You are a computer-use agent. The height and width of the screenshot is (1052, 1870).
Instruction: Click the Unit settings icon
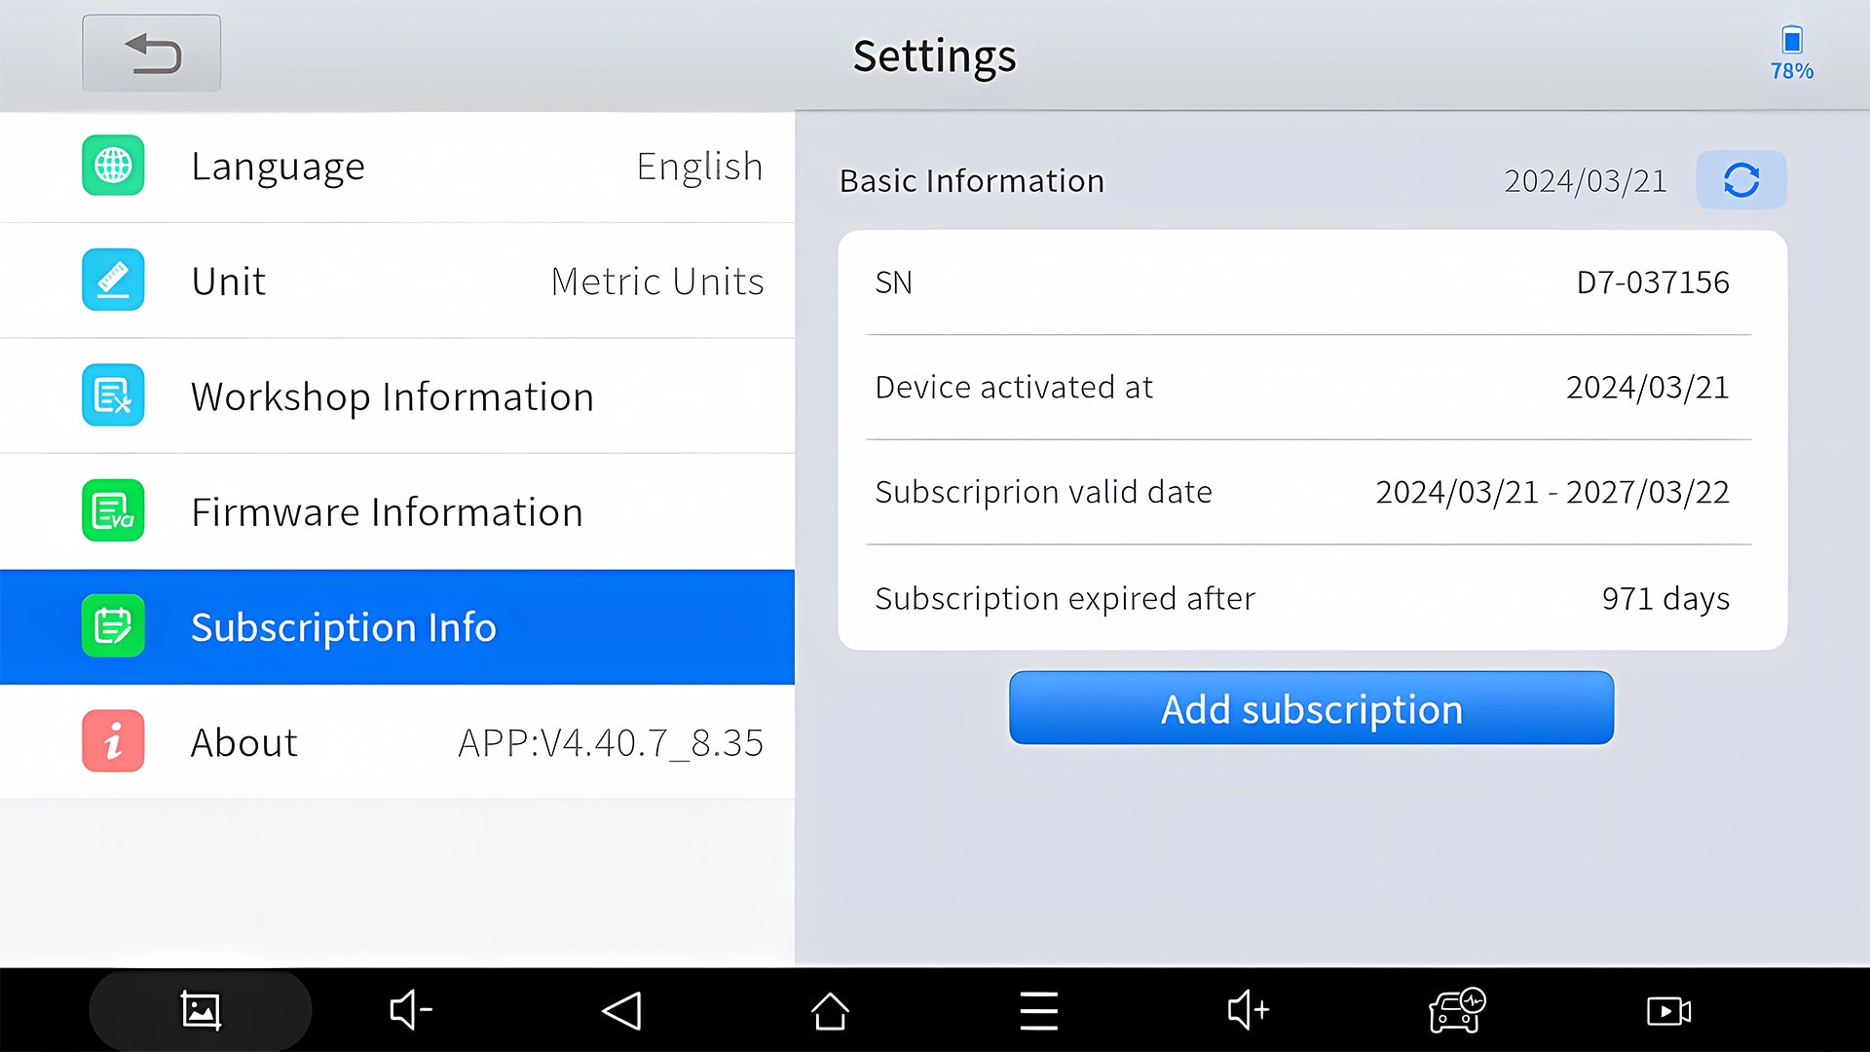(x=112, y=280)
